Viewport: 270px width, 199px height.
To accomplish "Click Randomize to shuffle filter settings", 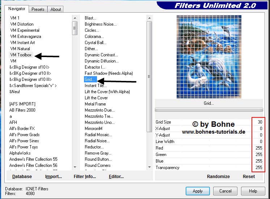I will tap(218, 177).
